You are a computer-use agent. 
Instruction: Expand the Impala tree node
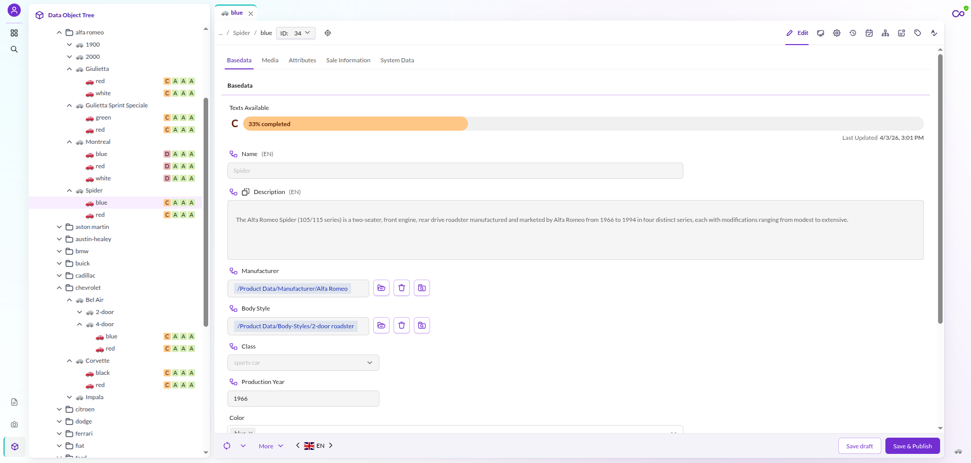(69, 397)
